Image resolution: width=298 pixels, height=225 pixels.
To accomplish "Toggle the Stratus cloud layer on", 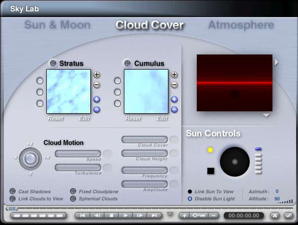I will pyautogui.click(x=53, y=63).
